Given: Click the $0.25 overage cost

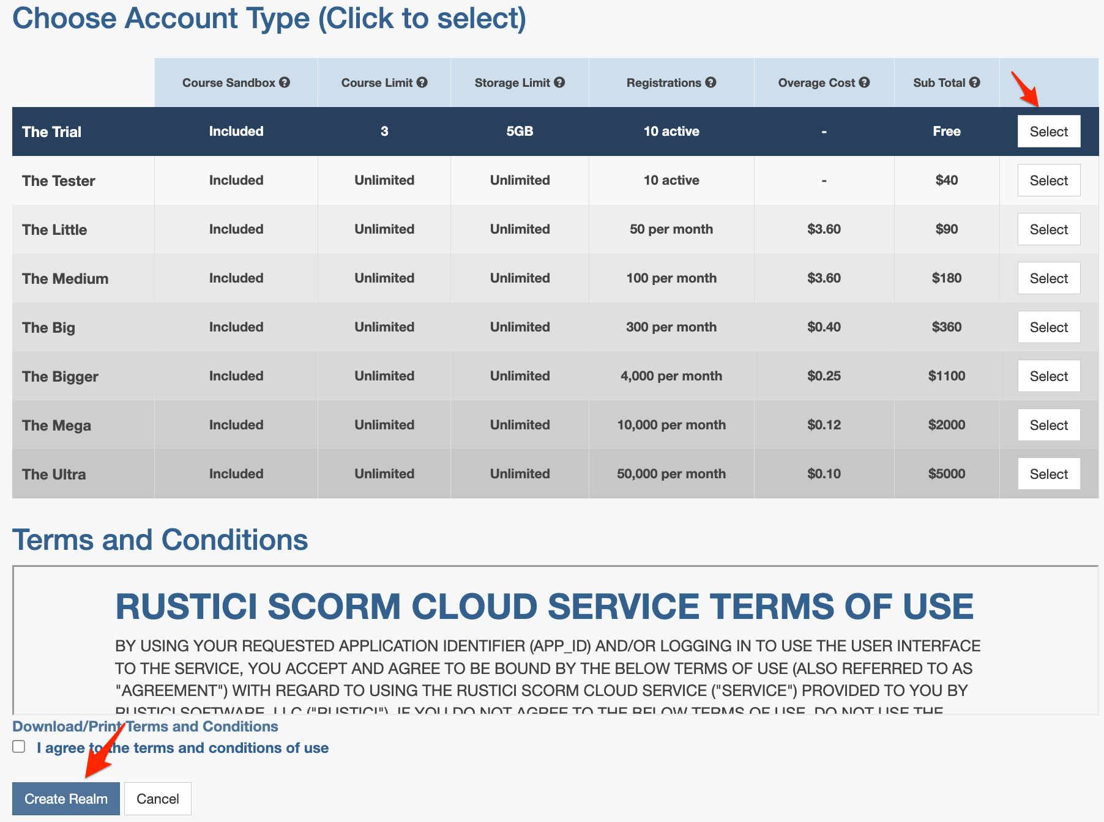Looking at the screenshot, I should pyautogui.click(x=824, y=376).
